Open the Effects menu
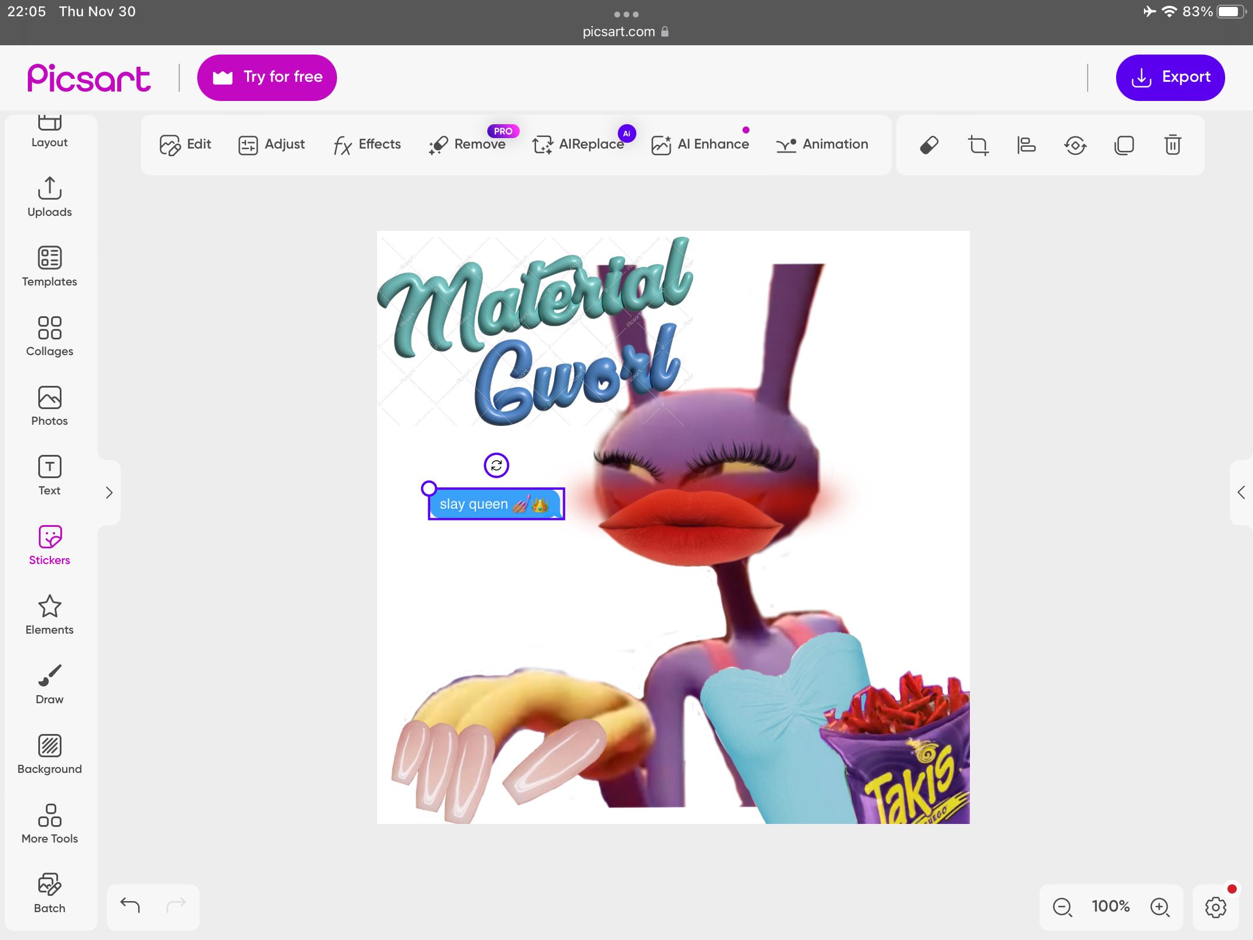 point(367,144)
